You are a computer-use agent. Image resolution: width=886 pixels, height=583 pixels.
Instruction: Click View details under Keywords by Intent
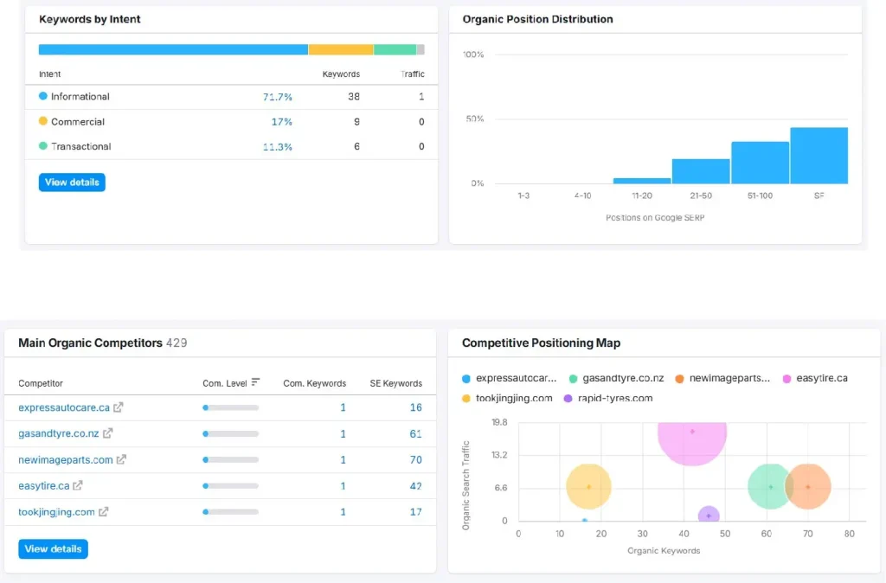[72, 183]
